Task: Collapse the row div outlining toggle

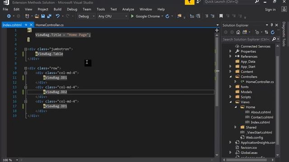Action: pyautogui.click(x=26, y=68)
